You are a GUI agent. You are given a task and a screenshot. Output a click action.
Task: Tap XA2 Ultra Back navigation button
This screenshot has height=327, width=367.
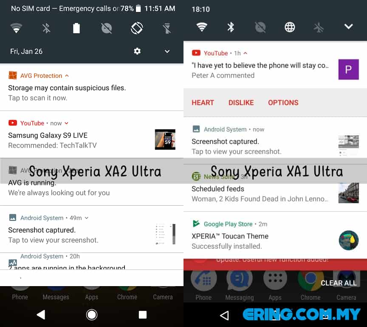coord(41,315)
